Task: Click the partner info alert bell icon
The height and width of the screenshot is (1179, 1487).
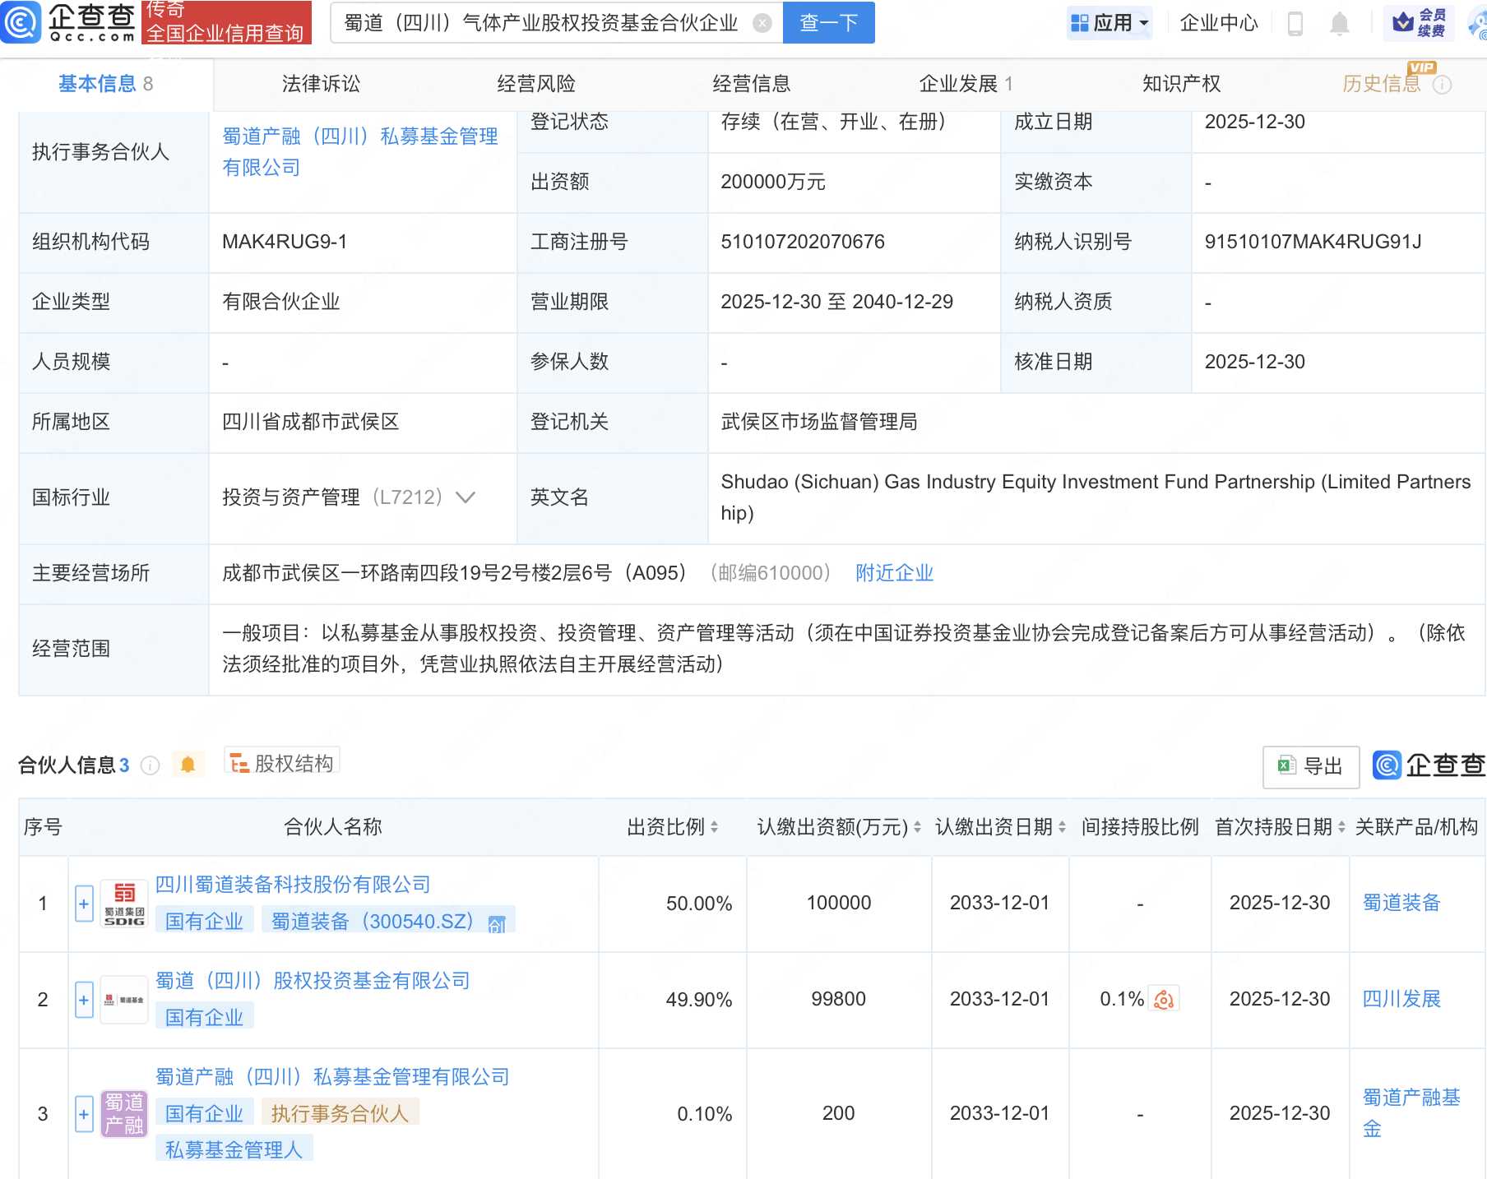Action: (x=188, y=765)
